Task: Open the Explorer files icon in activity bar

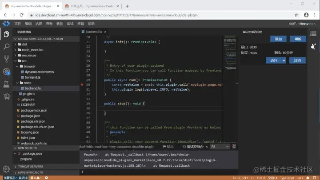Action: pos(6,34)
